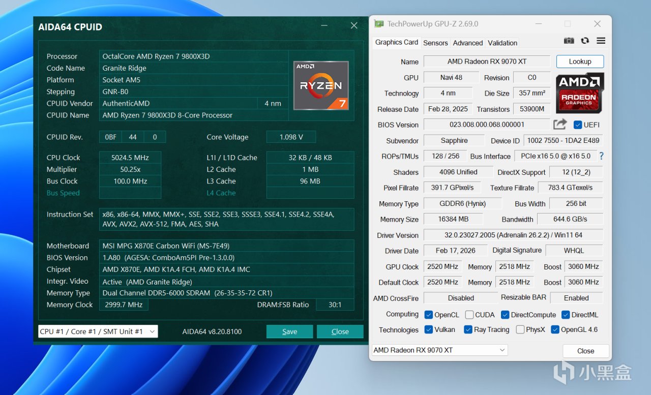The image size is (651, 395).
Task: Open the CPU core selection dropdown
Action: pos(98,331)
